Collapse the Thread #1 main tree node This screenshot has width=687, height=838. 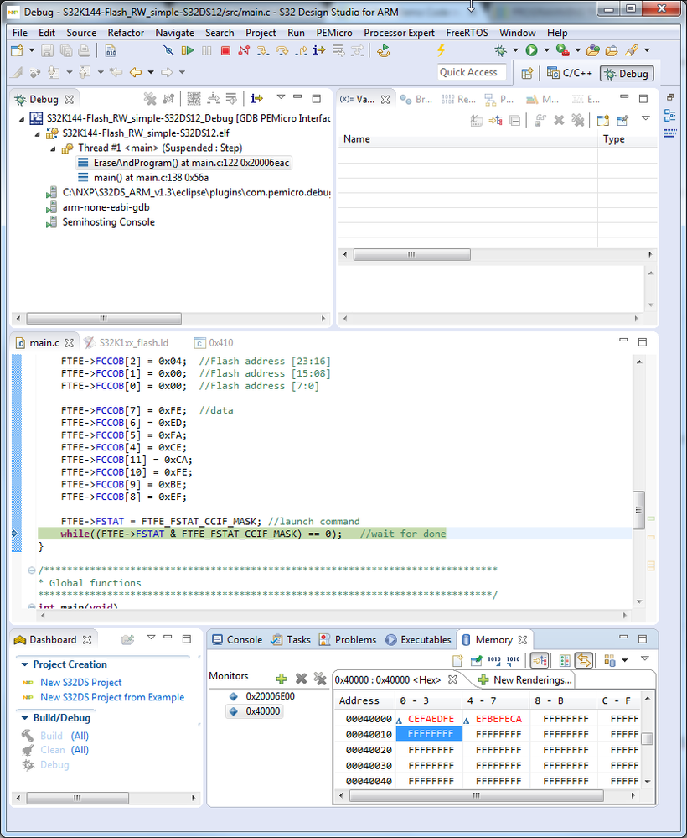tap(53, 148)
